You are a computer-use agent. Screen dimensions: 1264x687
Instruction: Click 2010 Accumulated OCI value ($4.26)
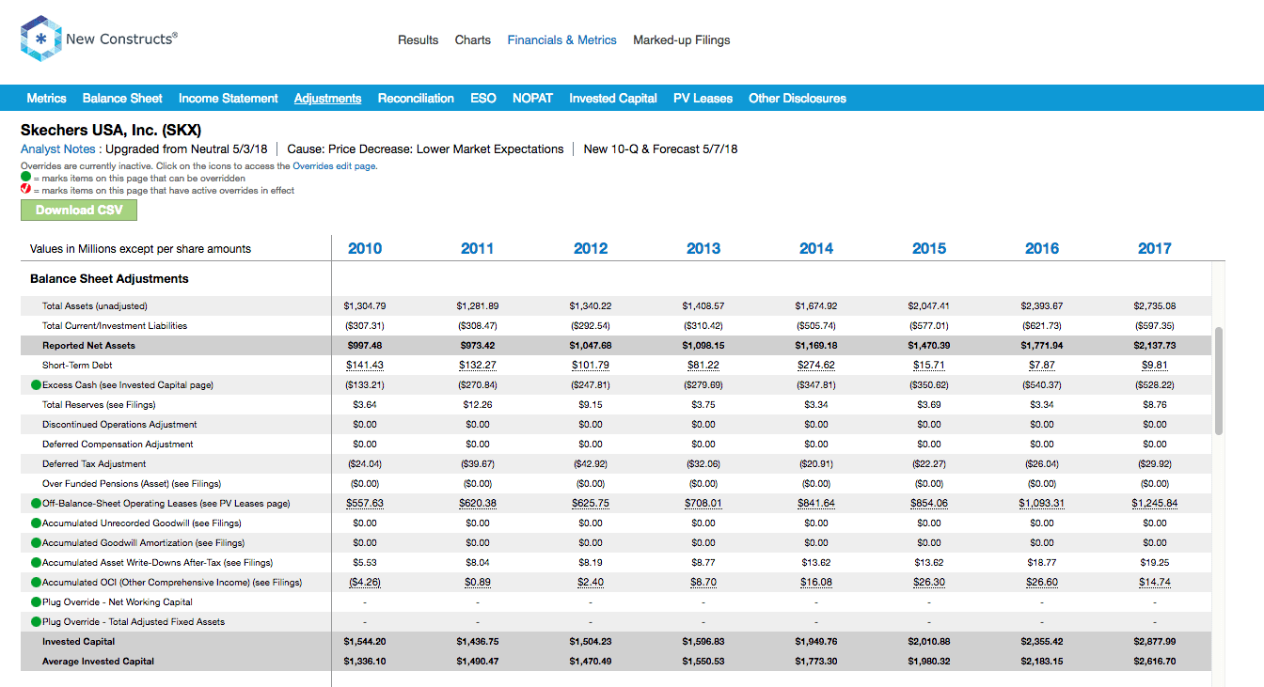click(x=365, y=582)
